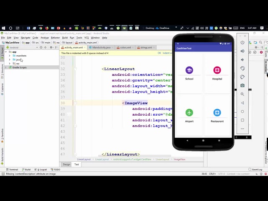This screenshot has height=201, width=268.
Task: Click project panel scroll-from-source target icon
Action: coord(41,47)
